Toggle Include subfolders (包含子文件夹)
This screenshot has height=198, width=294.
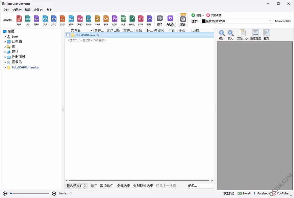76,186
